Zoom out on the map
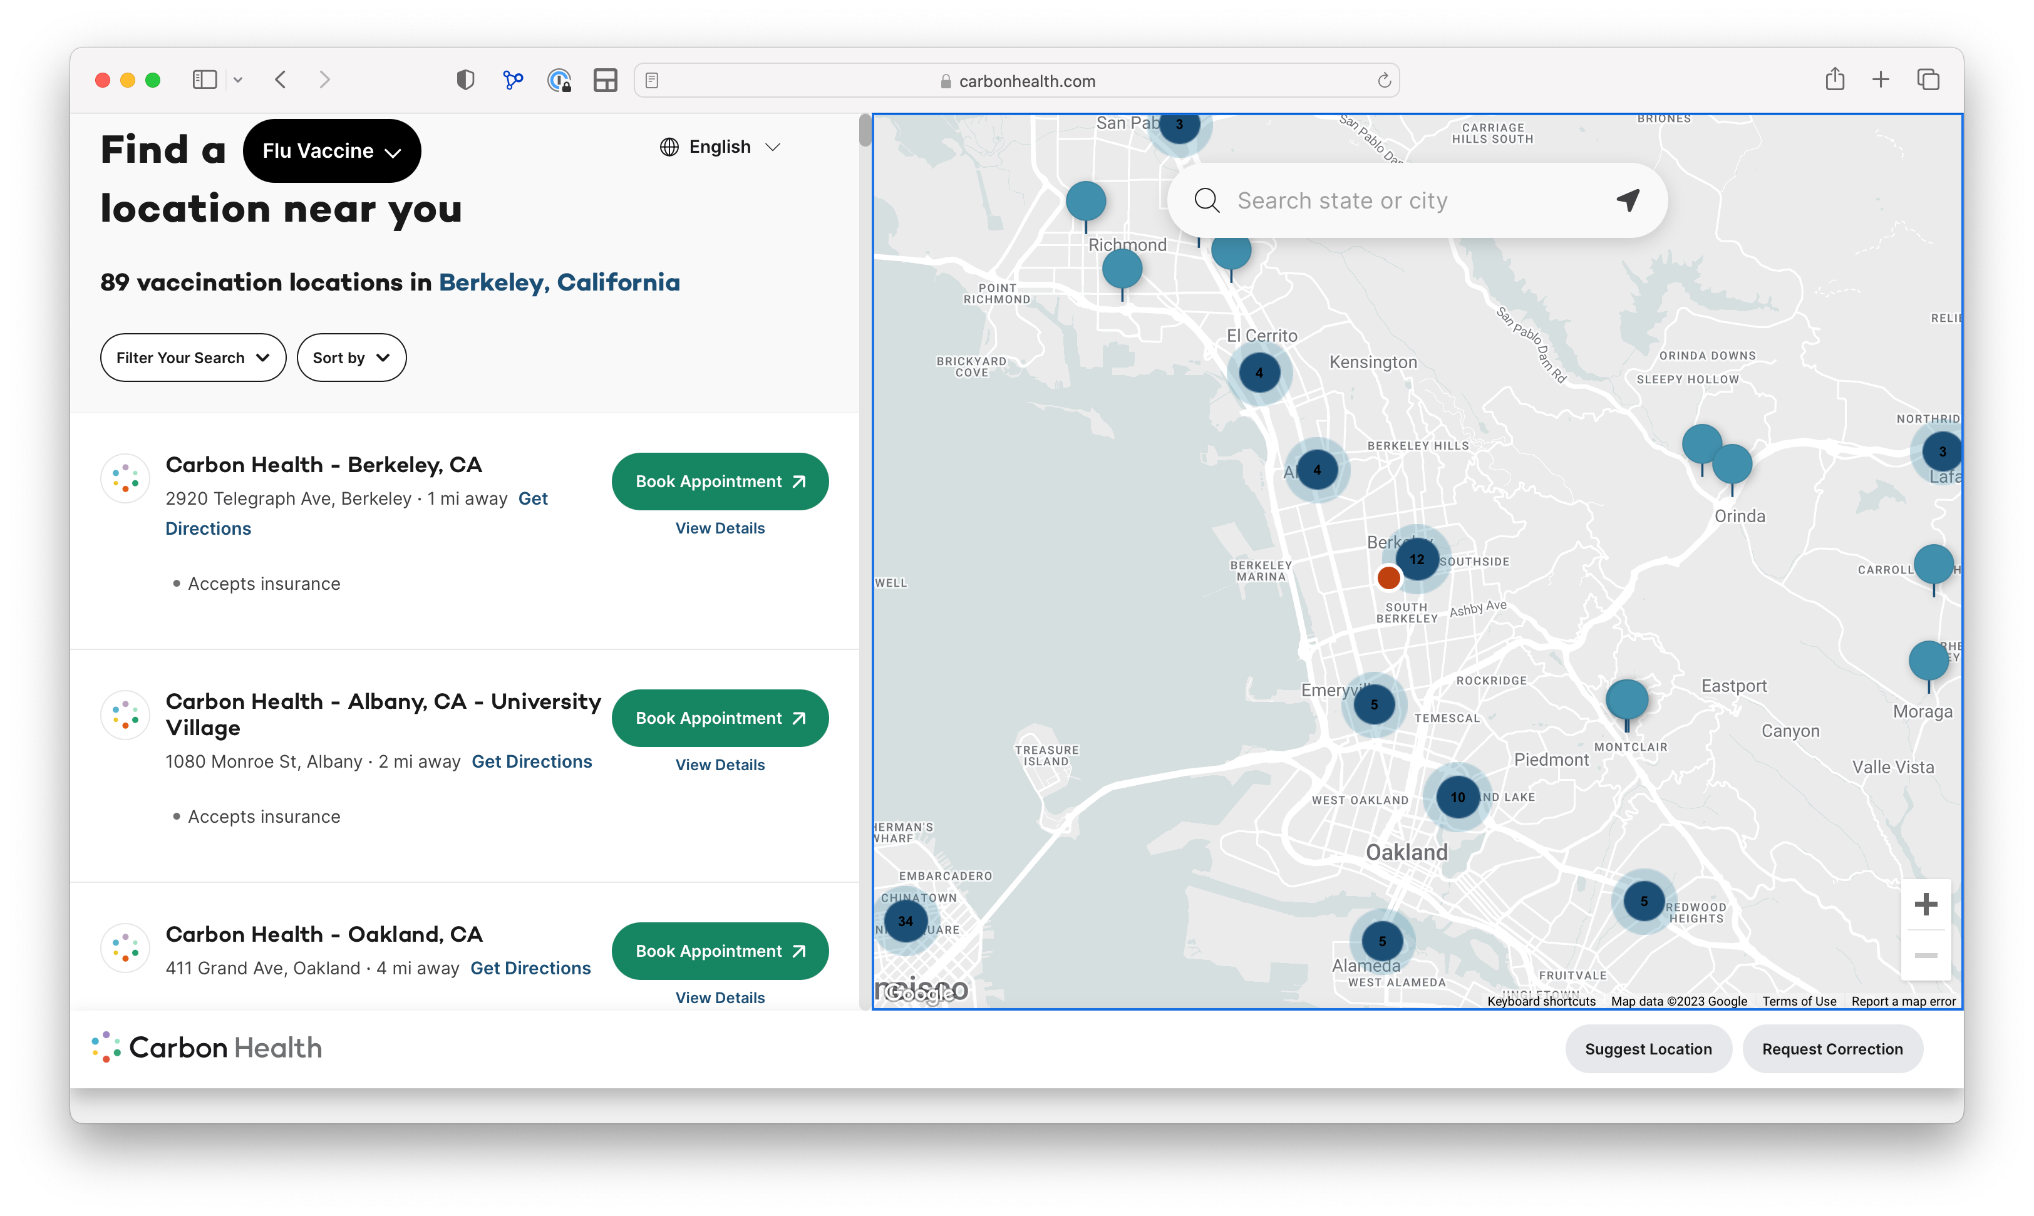This screenshot has height=1216, width=2034. point(1925,956)
